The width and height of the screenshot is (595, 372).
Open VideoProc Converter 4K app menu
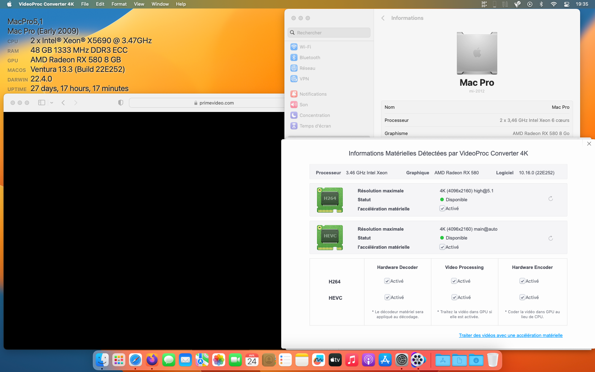point(46,4)
